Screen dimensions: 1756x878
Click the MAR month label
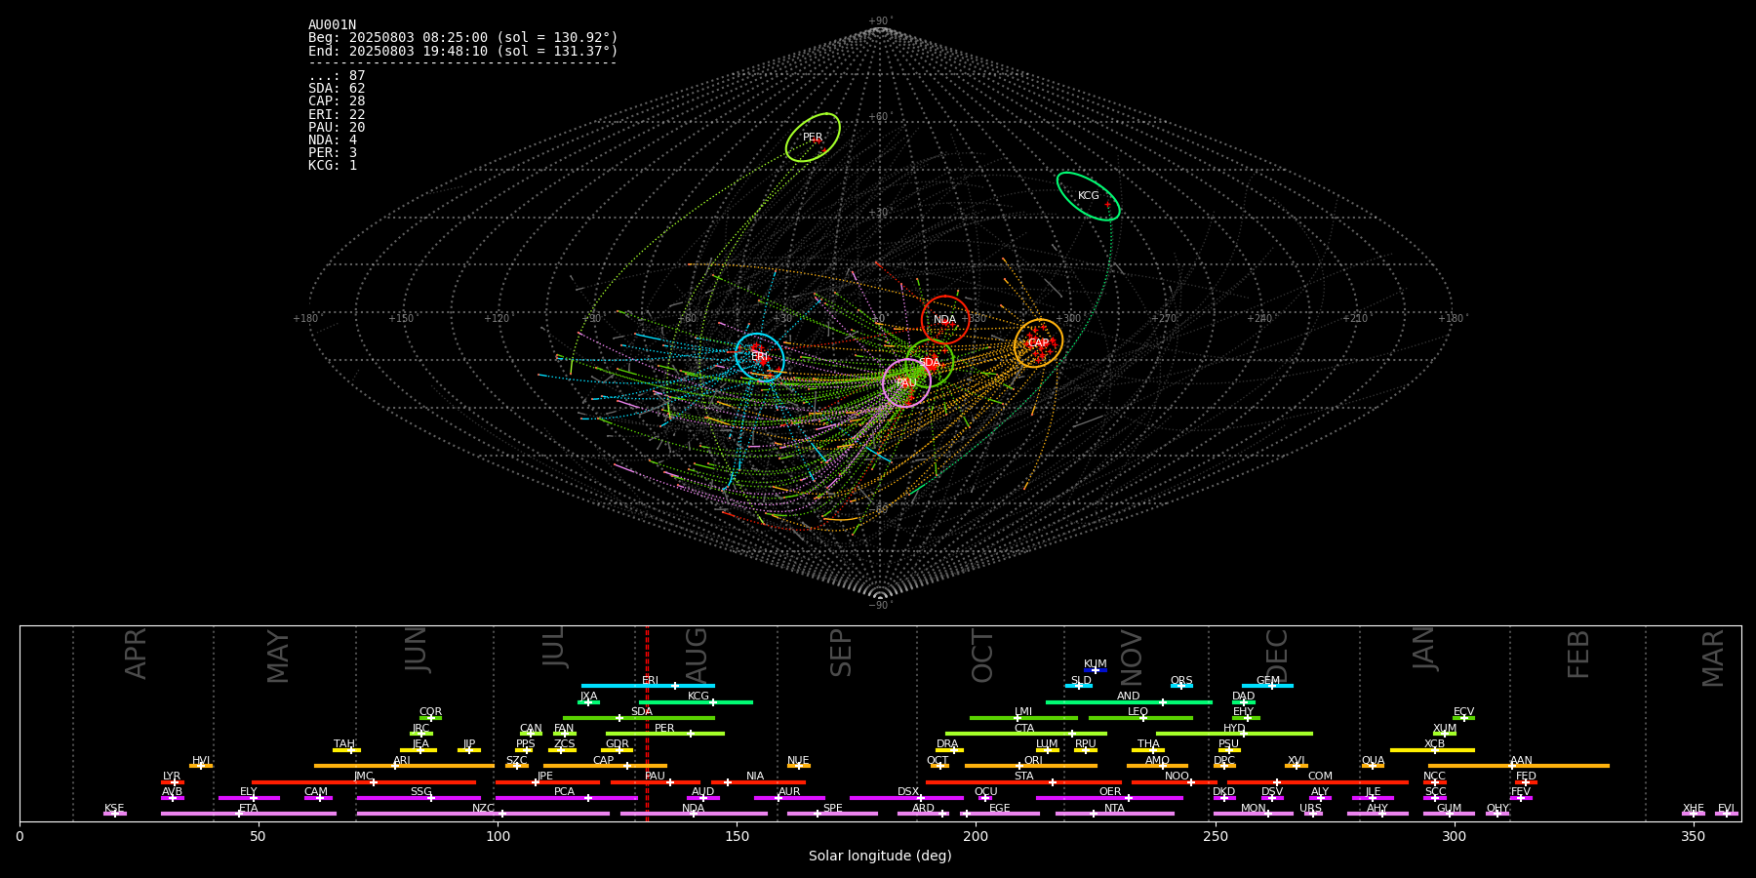(1713, 658)
